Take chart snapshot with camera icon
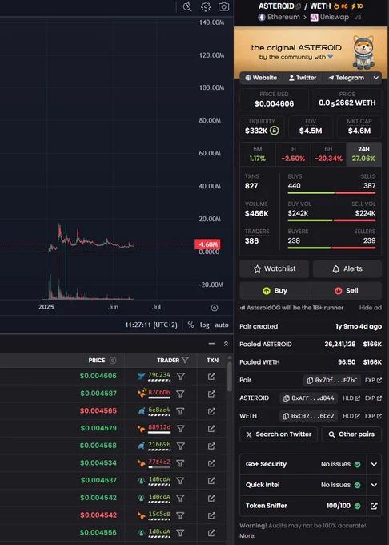The width and height of the screenshot is (389, 545). point(223,6)
